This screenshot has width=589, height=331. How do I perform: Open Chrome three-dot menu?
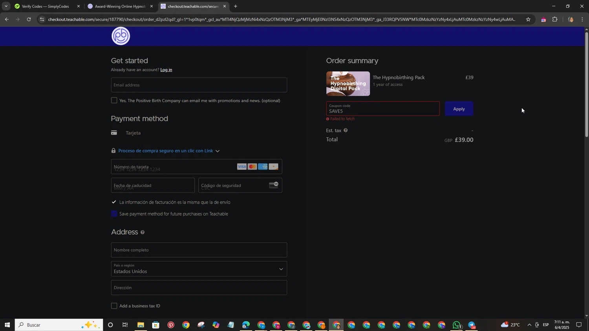click(x=582, y=19)
